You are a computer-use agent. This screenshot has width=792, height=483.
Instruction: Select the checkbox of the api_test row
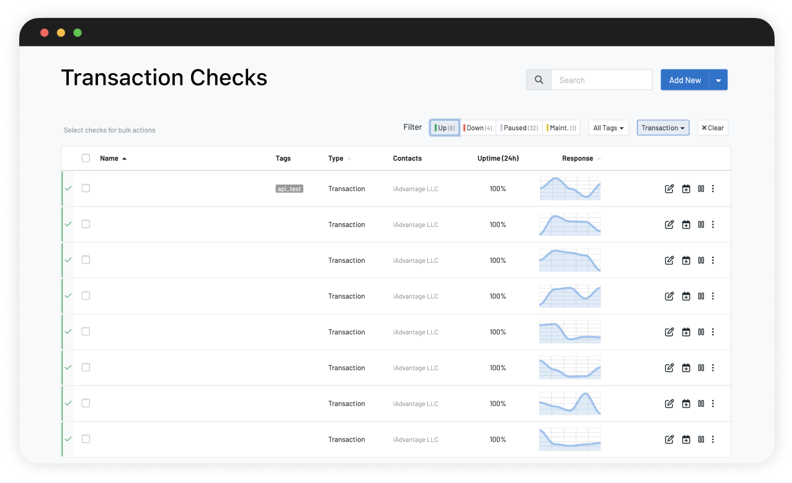click(x=86, y=188)
